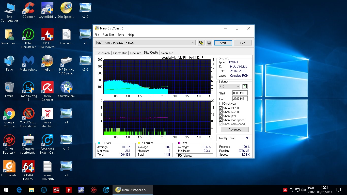Open IObit Uninstaller shortcut

pyautogui.click(x=28, y=39)
